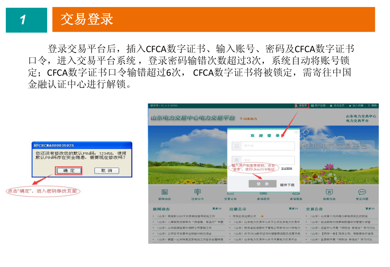390x267 pixels.
Task: Click the 请登录 link in top bar
Action: 301,105
